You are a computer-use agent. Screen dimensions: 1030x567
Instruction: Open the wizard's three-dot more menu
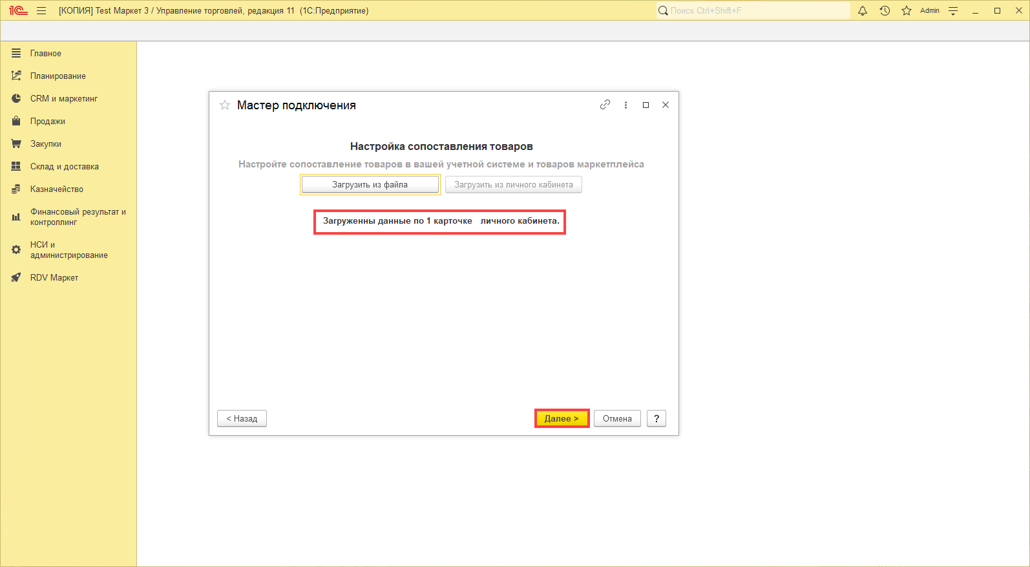pos(625,105)
